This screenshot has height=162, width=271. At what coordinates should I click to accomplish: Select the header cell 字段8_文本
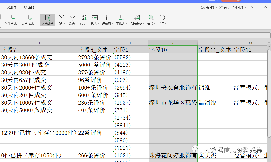[x=95, y=50]
